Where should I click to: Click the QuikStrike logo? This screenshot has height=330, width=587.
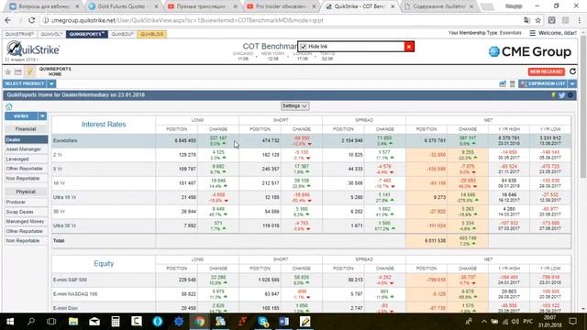pos(33,49)
